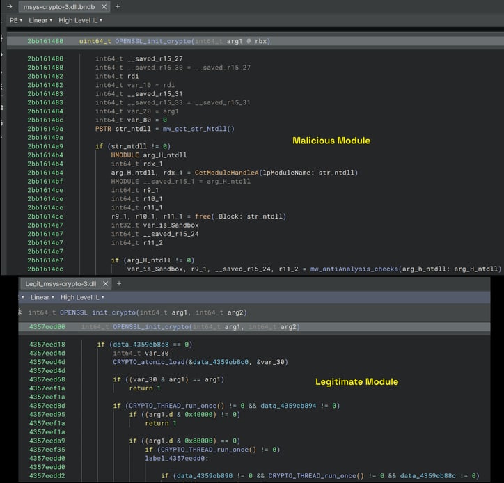504x483 pixels.
Task: Select address 2bb1614a9 line
Action: (45, 146)
